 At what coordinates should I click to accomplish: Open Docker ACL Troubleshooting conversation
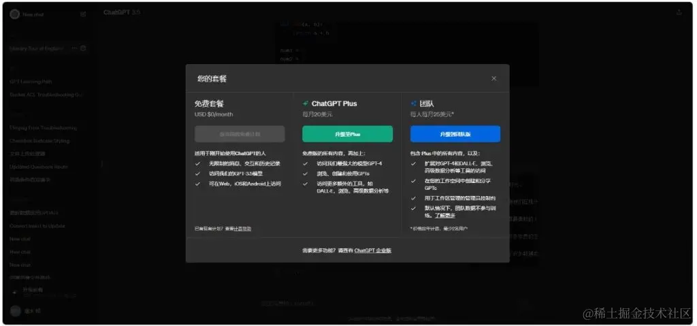click(46, 95)
